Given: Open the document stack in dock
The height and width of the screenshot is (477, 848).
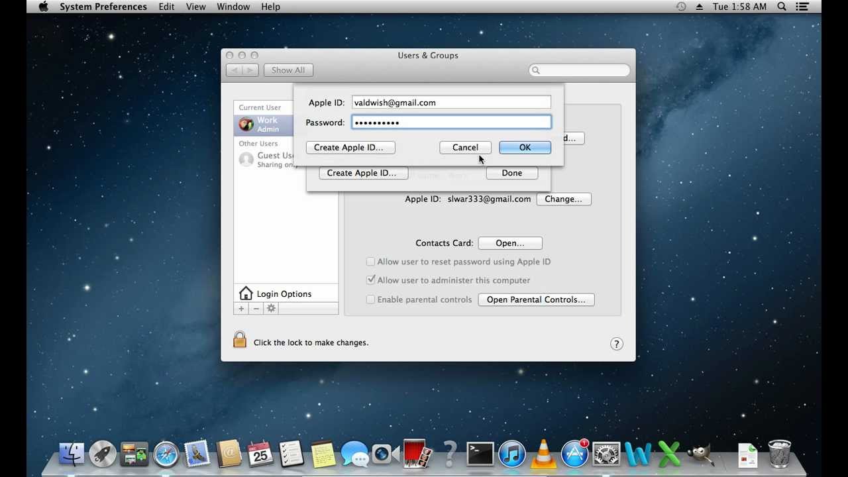Looking at the screenshot, I should (748, 456).
